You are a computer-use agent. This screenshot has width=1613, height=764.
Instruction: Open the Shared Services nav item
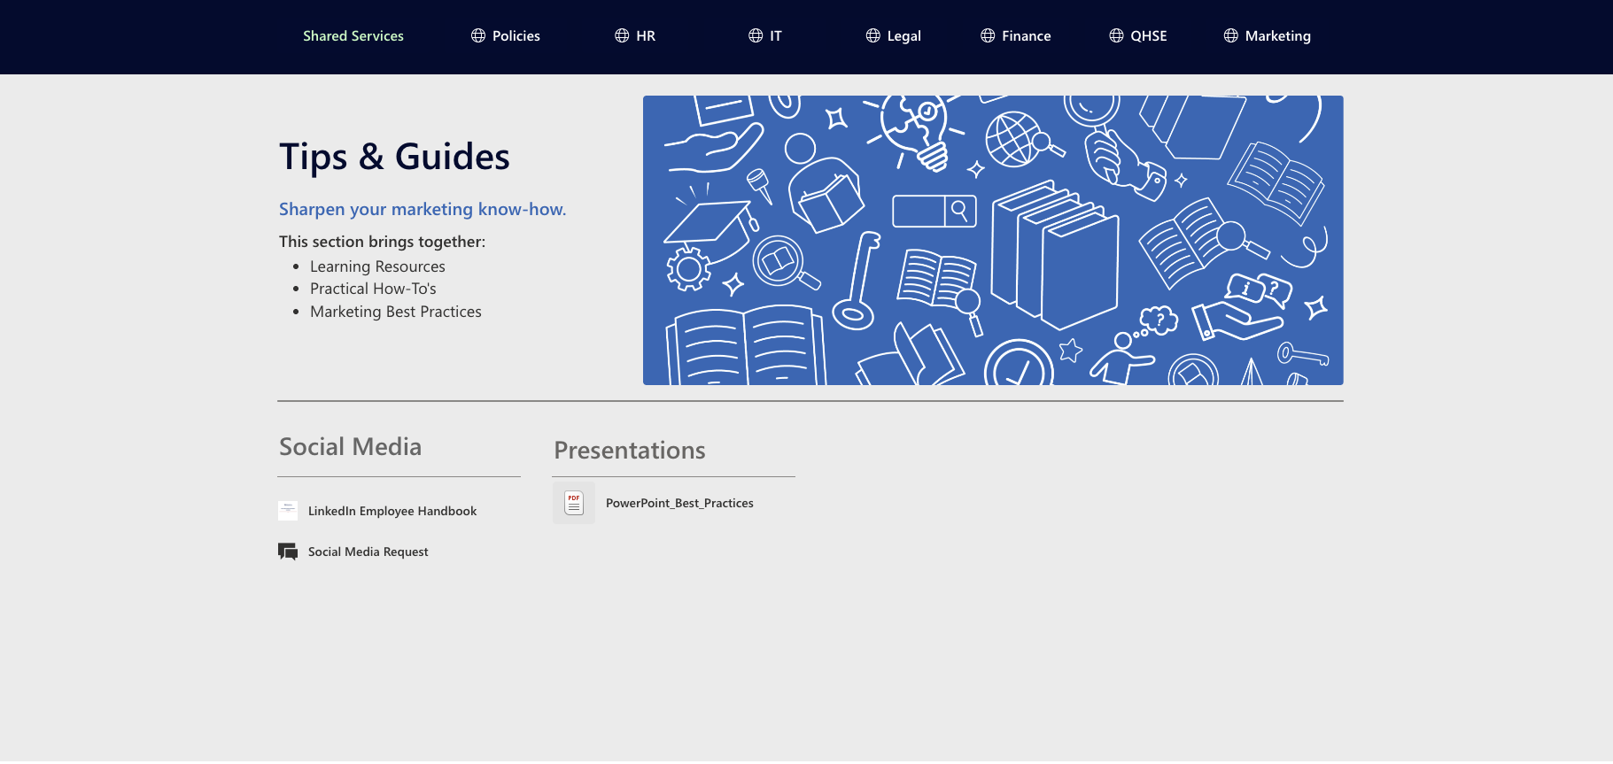click(353, 35)
